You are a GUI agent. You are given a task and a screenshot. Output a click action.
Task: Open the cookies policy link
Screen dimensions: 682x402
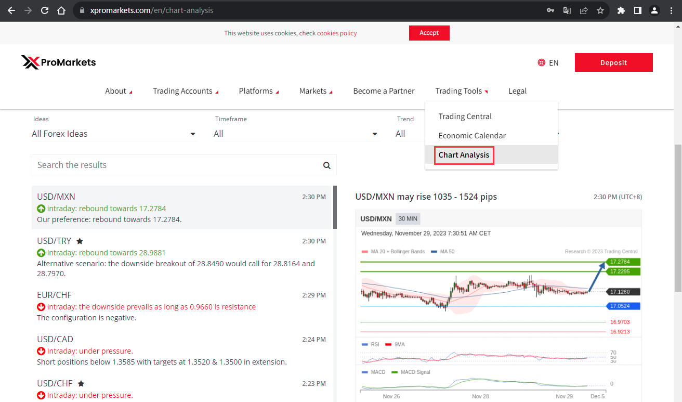[x=337, y=33]
